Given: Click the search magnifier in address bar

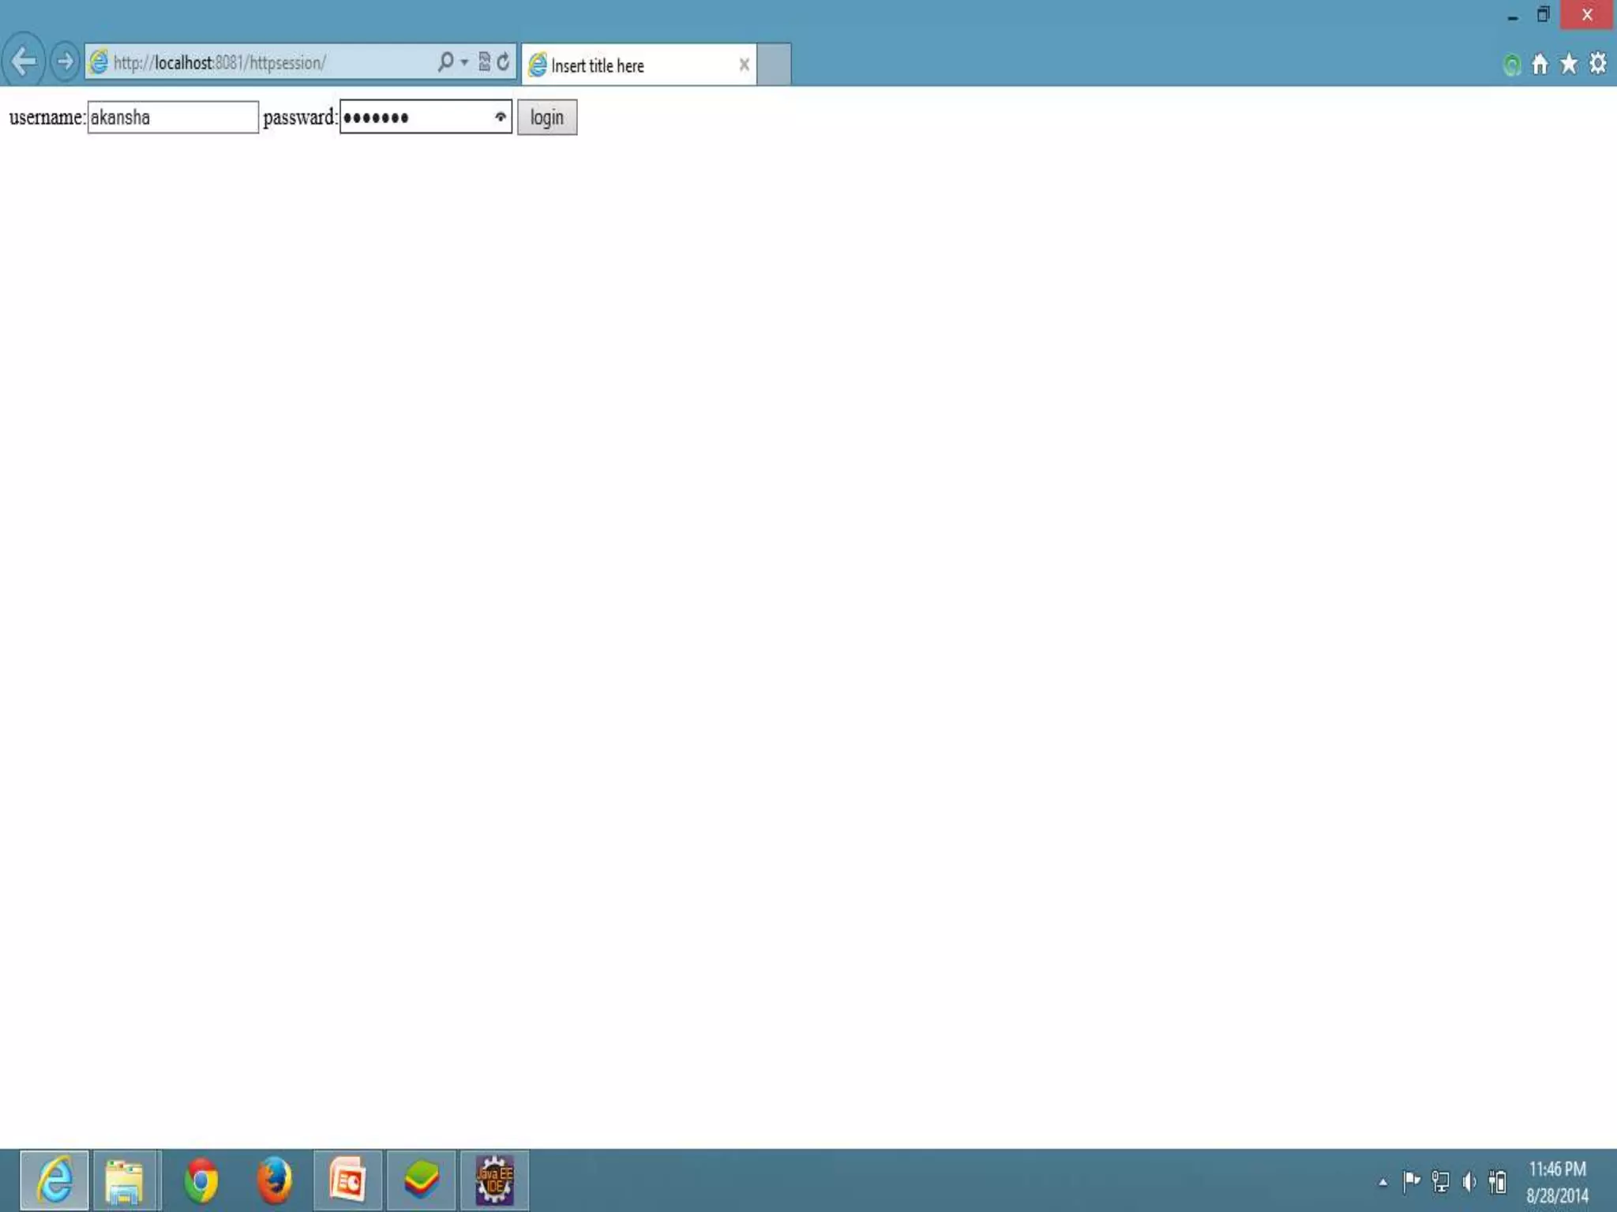Looking at the screenshot, I should point(445,62).
